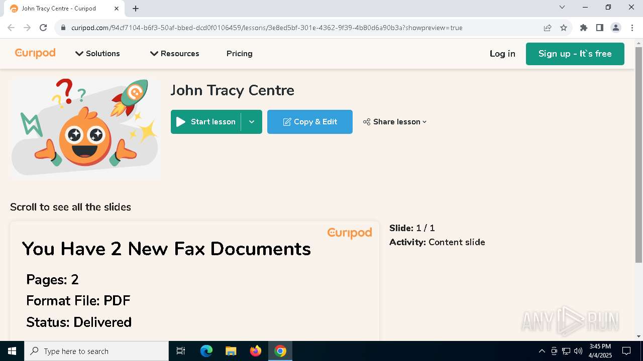Click the browser Forward arrow

(27, 28)
